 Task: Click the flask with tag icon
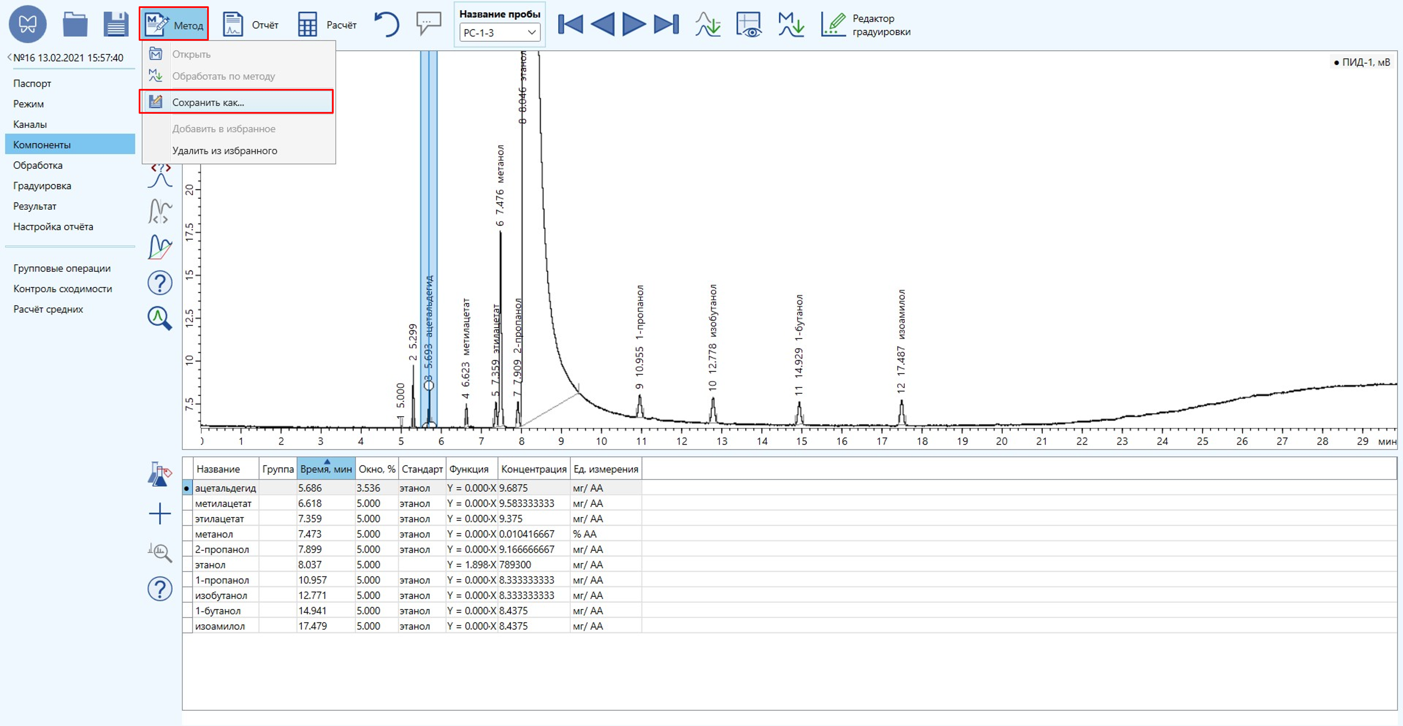[160, 474]
